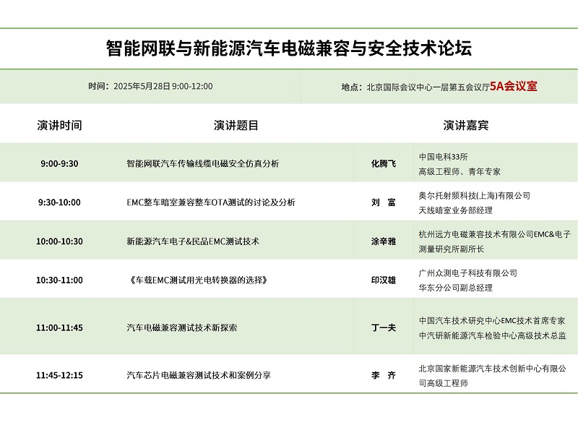
Task: Click affiliation 北京国家新能源汽车技术创新中心有限公
Action: click(x=493, y=369)
